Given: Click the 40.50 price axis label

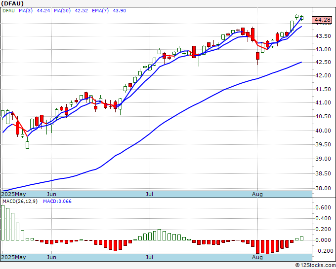Looking at the screenshot, I should [x=323, y=116].
